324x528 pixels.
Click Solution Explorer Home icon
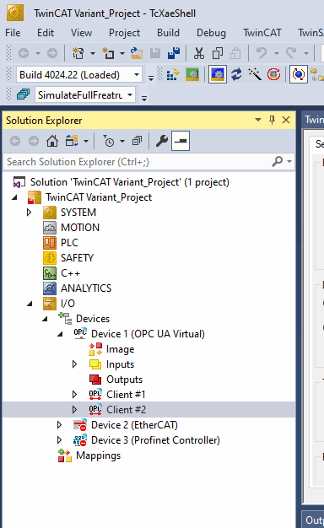[x=52, y=141]
